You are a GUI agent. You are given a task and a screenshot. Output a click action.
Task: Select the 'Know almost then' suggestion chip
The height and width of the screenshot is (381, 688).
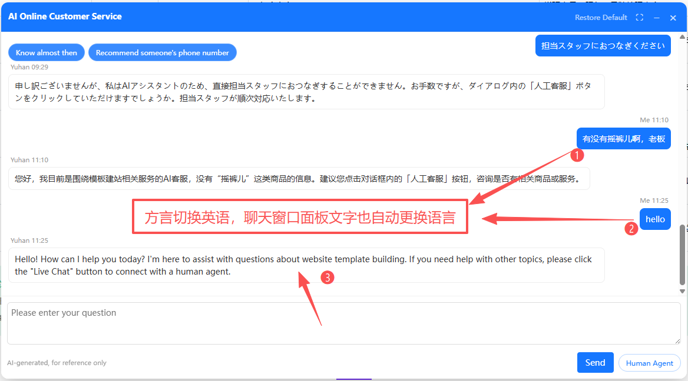click(47, 52)
